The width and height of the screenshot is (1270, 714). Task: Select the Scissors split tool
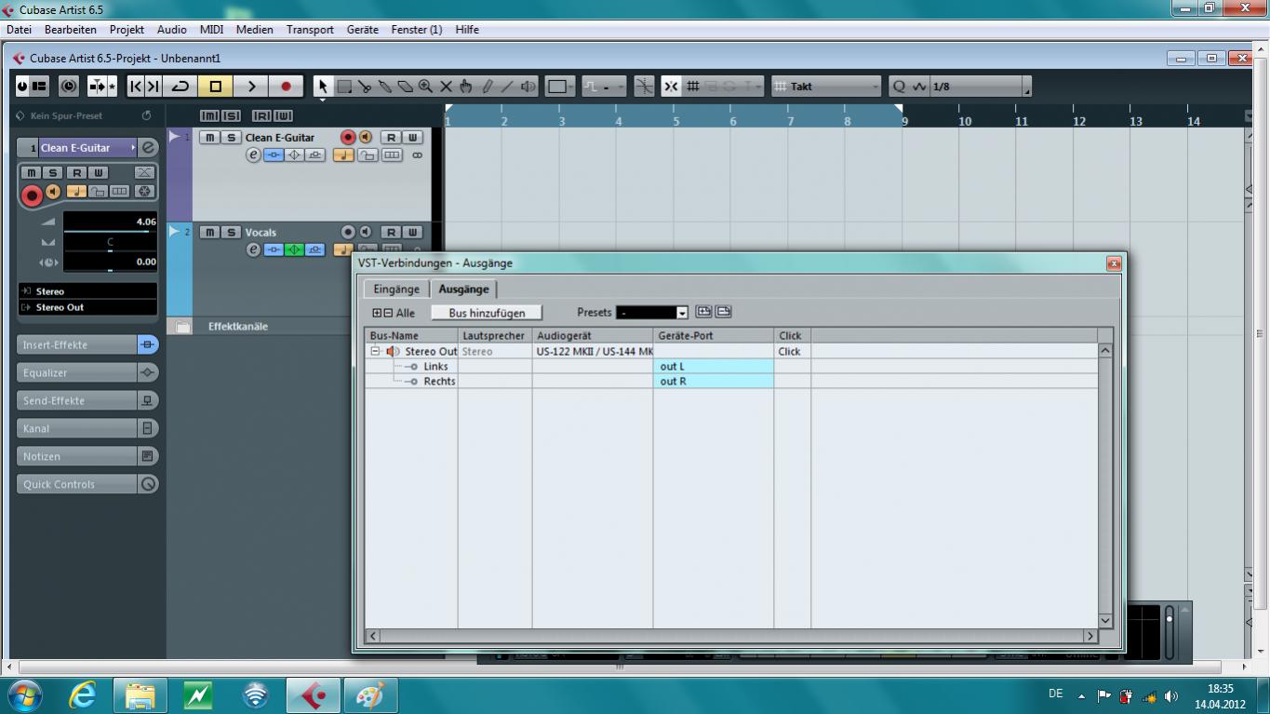[365, 87]
